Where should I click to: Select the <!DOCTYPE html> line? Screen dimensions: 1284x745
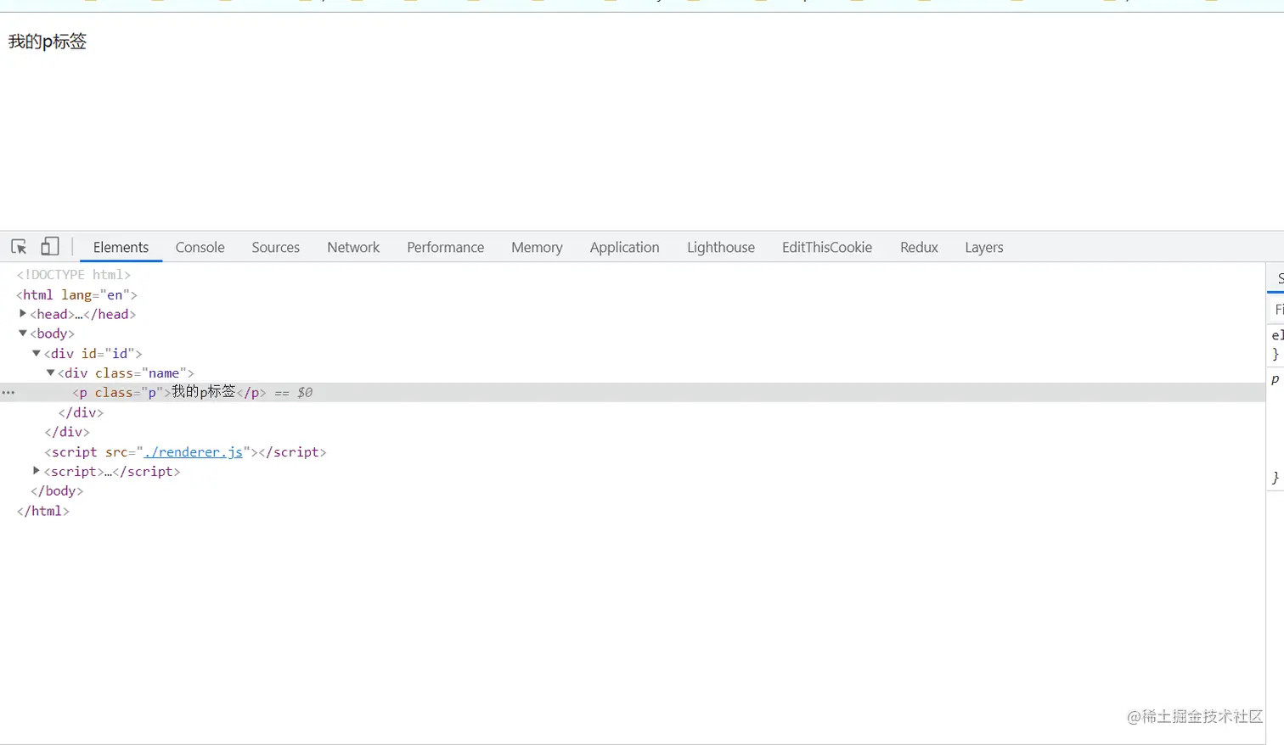tap(73, 275)
